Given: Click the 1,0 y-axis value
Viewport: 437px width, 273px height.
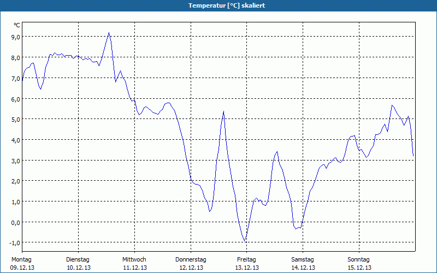Looking at the screenshot, I should pos(15,202).
